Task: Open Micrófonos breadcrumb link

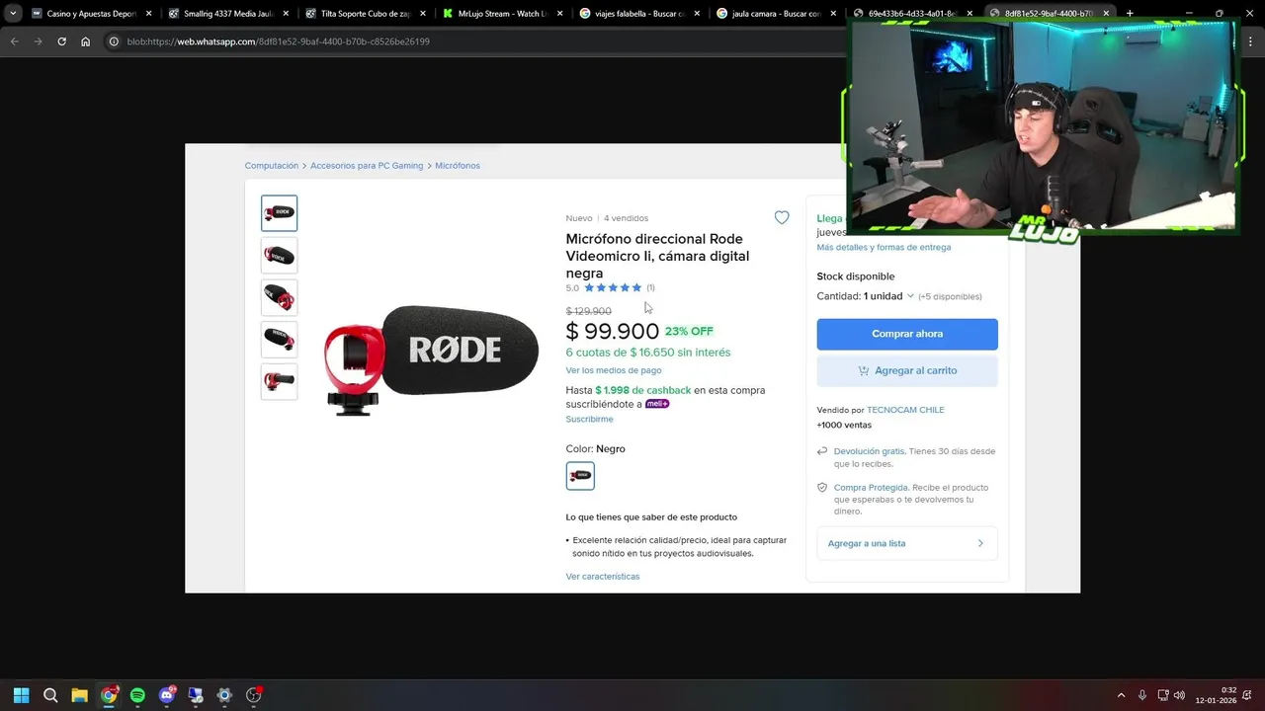Action: pos(458,166)
